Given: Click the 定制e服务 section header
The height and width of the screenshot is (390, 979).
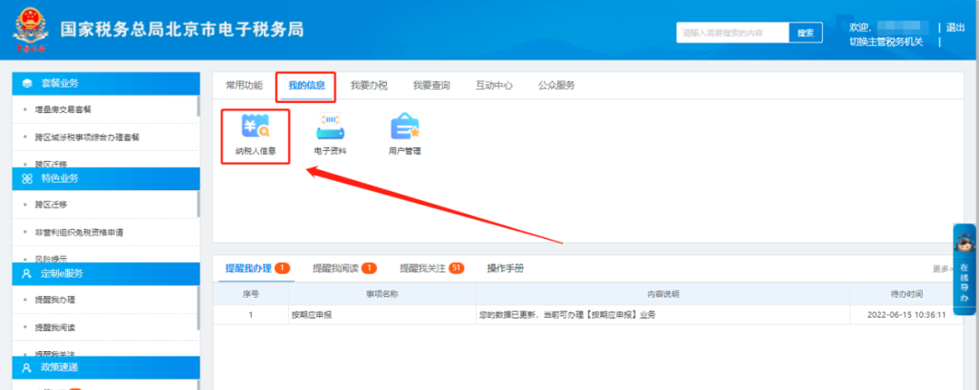Looking at the screenshot, I should [x=106, y=273].
